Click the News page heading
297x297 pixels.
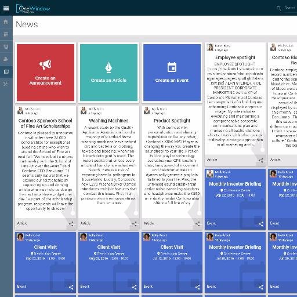pos(27,24)
